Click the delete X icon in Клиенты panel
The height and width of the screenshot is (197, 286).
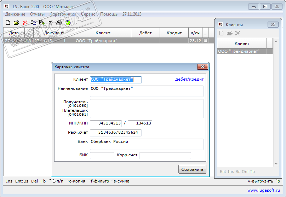[x=238, y=33]
